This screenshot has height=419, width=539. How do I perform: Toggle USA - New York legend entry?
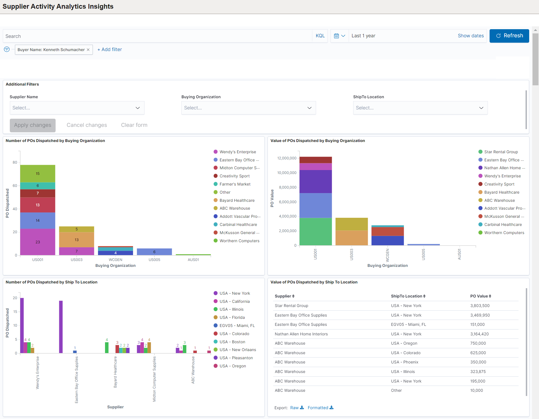[x=235, y=293]
